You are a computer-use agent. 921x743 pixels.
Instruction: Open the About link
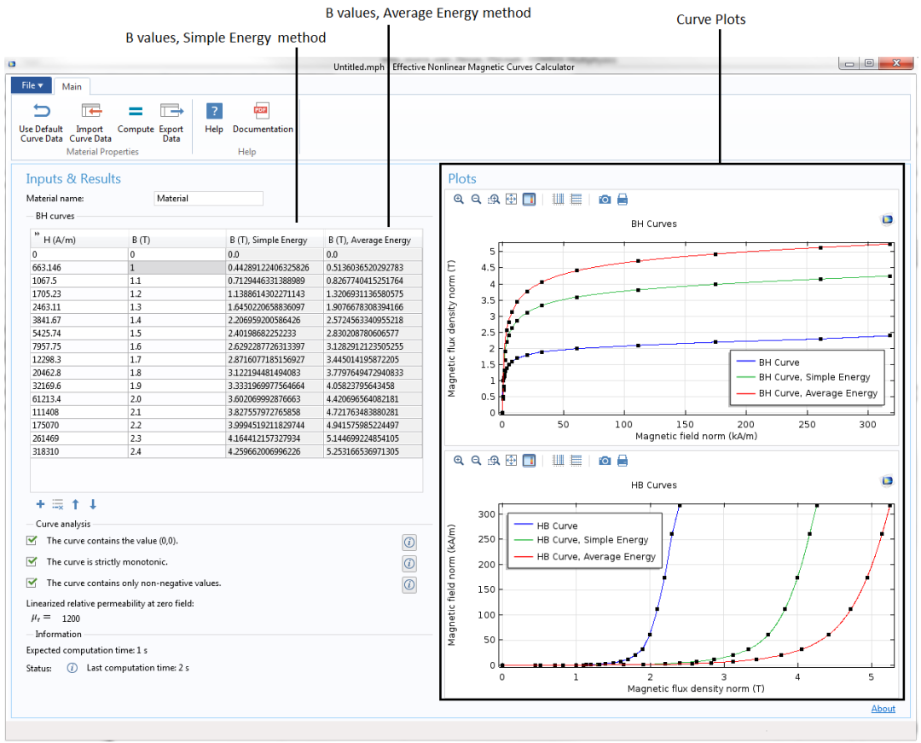coord(883,709)
